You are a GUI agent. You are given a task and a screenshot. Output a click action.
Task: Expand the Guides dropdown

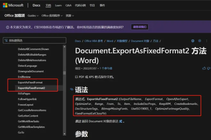tap(33, 16)
